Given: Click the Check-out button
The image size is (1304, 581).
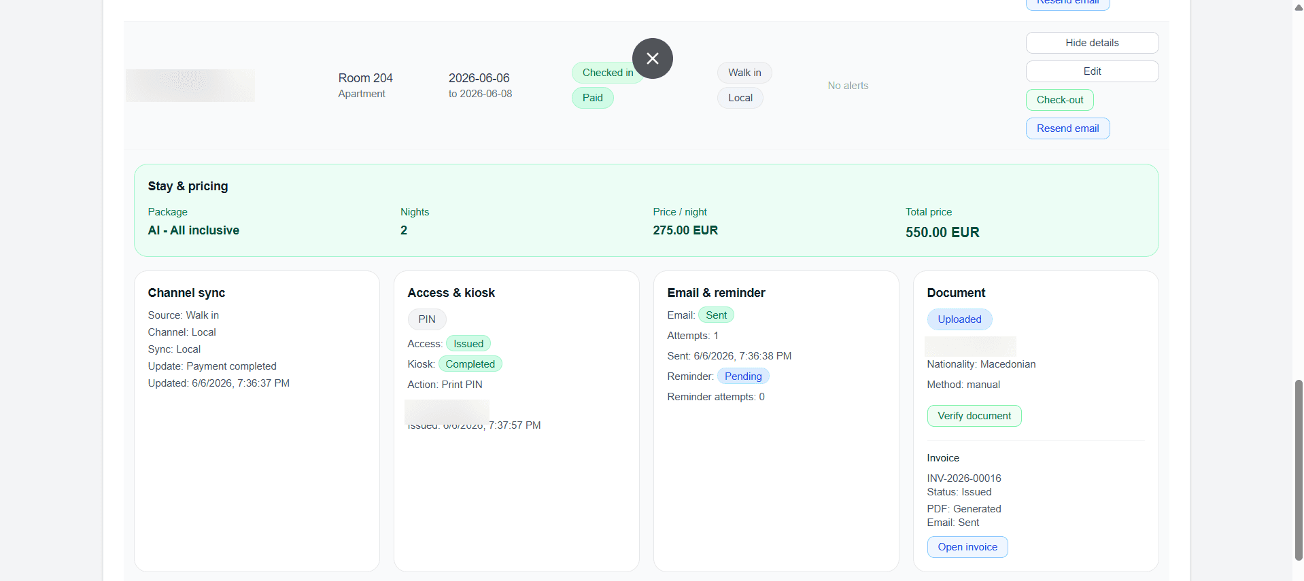Looking at the screenshot, I should [x=1059, y=100].
